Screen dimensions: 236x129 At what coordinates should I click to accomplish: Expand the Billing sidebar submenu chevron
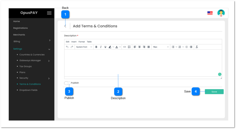pyautogui.click(x=50, y=41)
